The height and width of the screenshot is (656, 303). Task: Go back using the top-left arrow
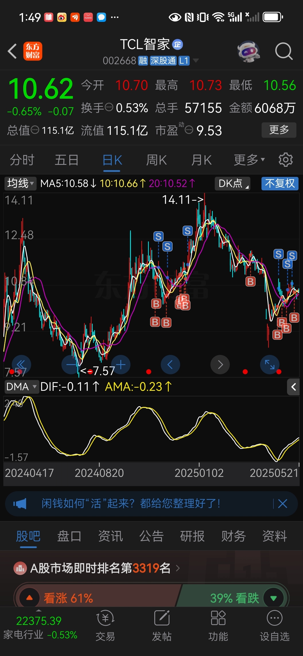[12, 51]
